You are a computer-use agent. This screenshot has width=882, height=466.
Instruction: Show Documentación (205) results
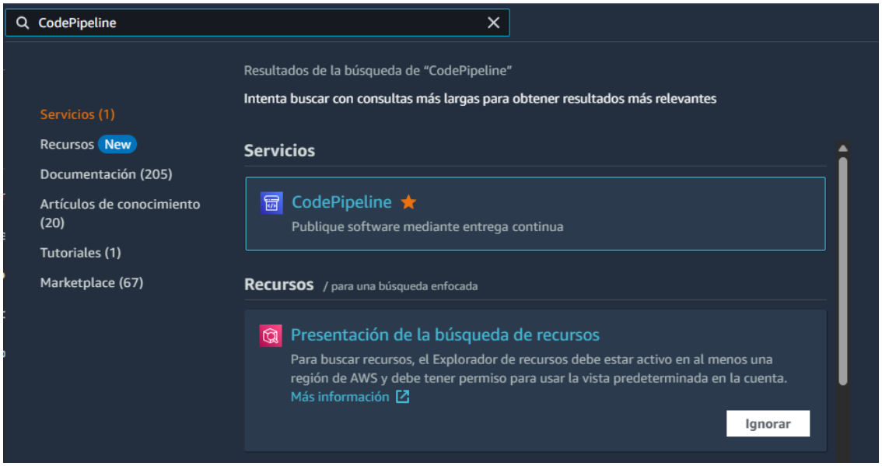106,174
